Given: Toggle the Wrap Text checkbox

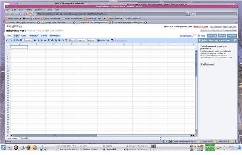Looking at the screenshot, I should [x=98, y=41].
